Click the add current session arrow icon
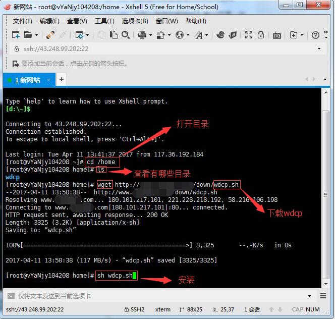This screenshot has width=335, height=319. pyautogui.click(x=16, y=64)
